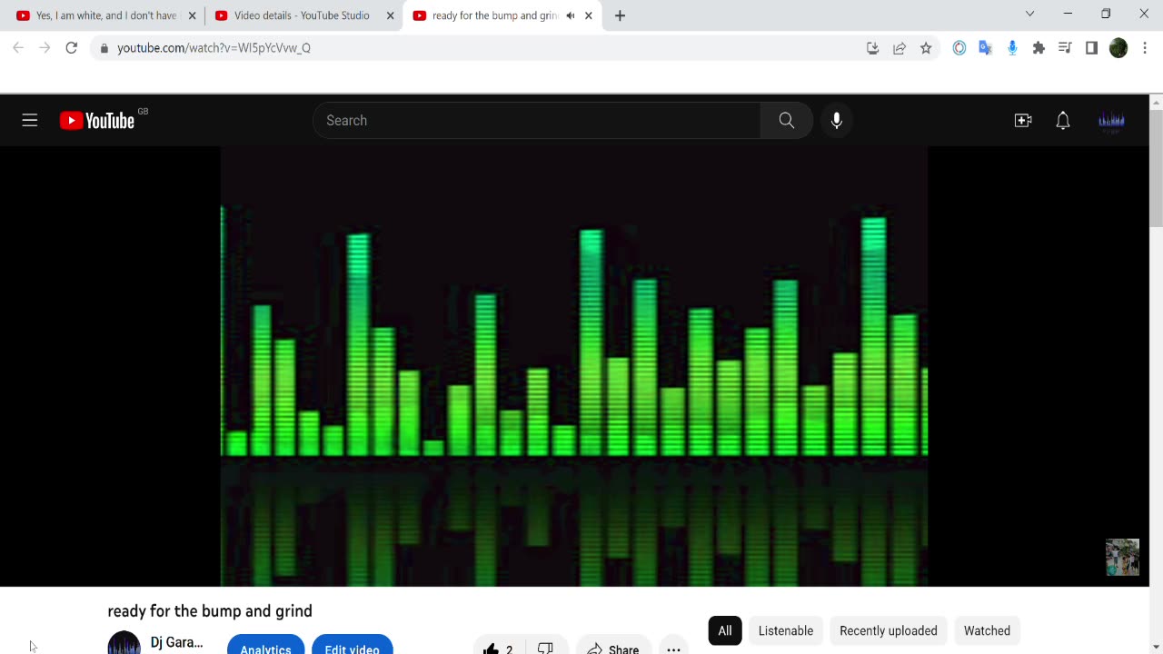Open the media control playlist icon
The width and height of the screenshot is (1163, 654).
[x=1065, y=48]
